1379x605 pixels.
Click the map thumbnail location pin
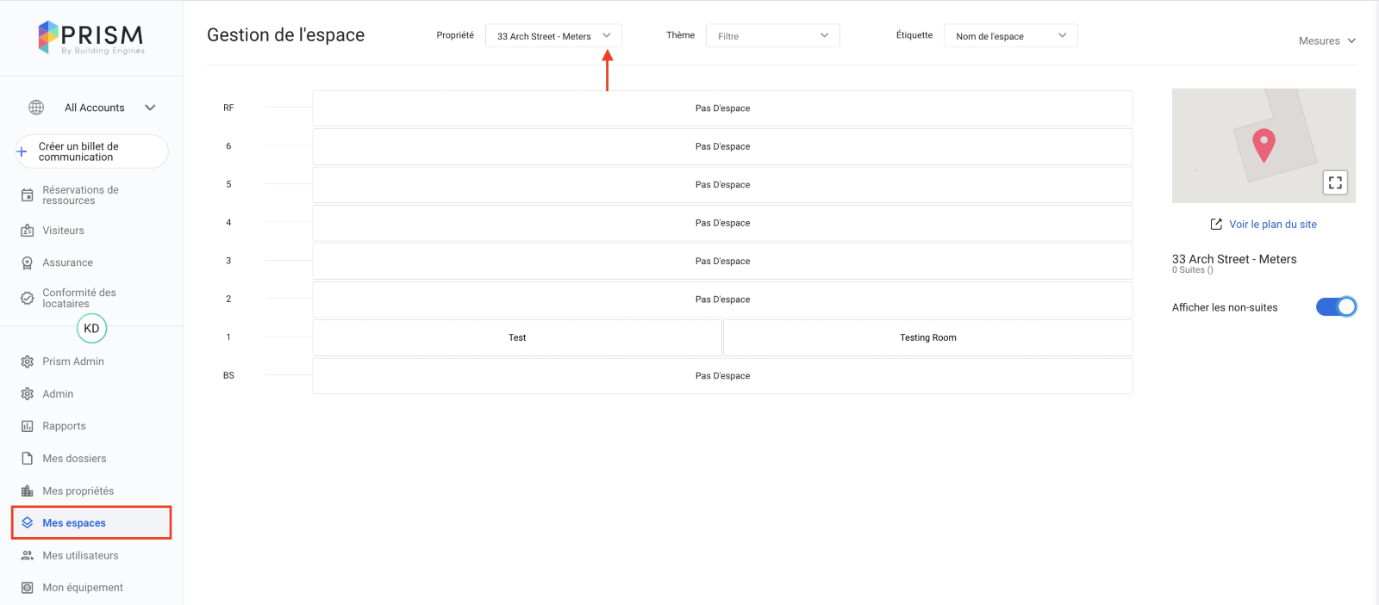1264,144
